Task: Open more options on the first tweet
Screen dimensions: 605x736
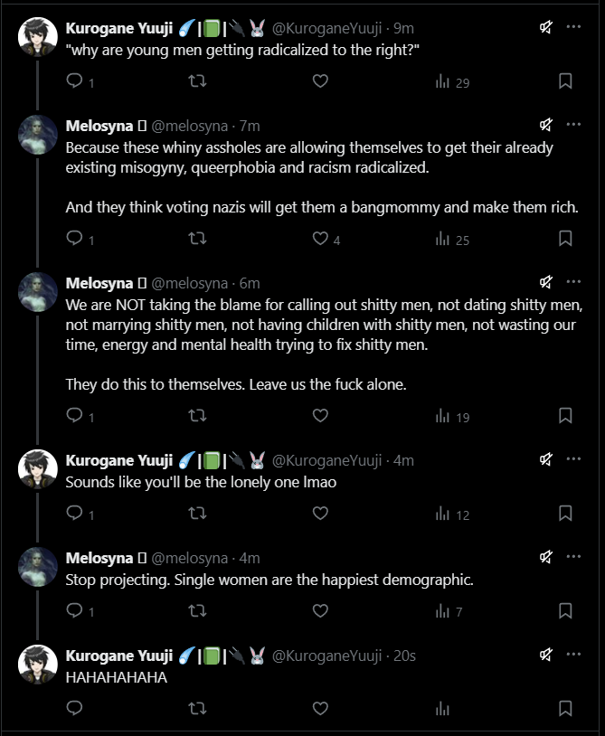Action: click(x=573, y=27)
